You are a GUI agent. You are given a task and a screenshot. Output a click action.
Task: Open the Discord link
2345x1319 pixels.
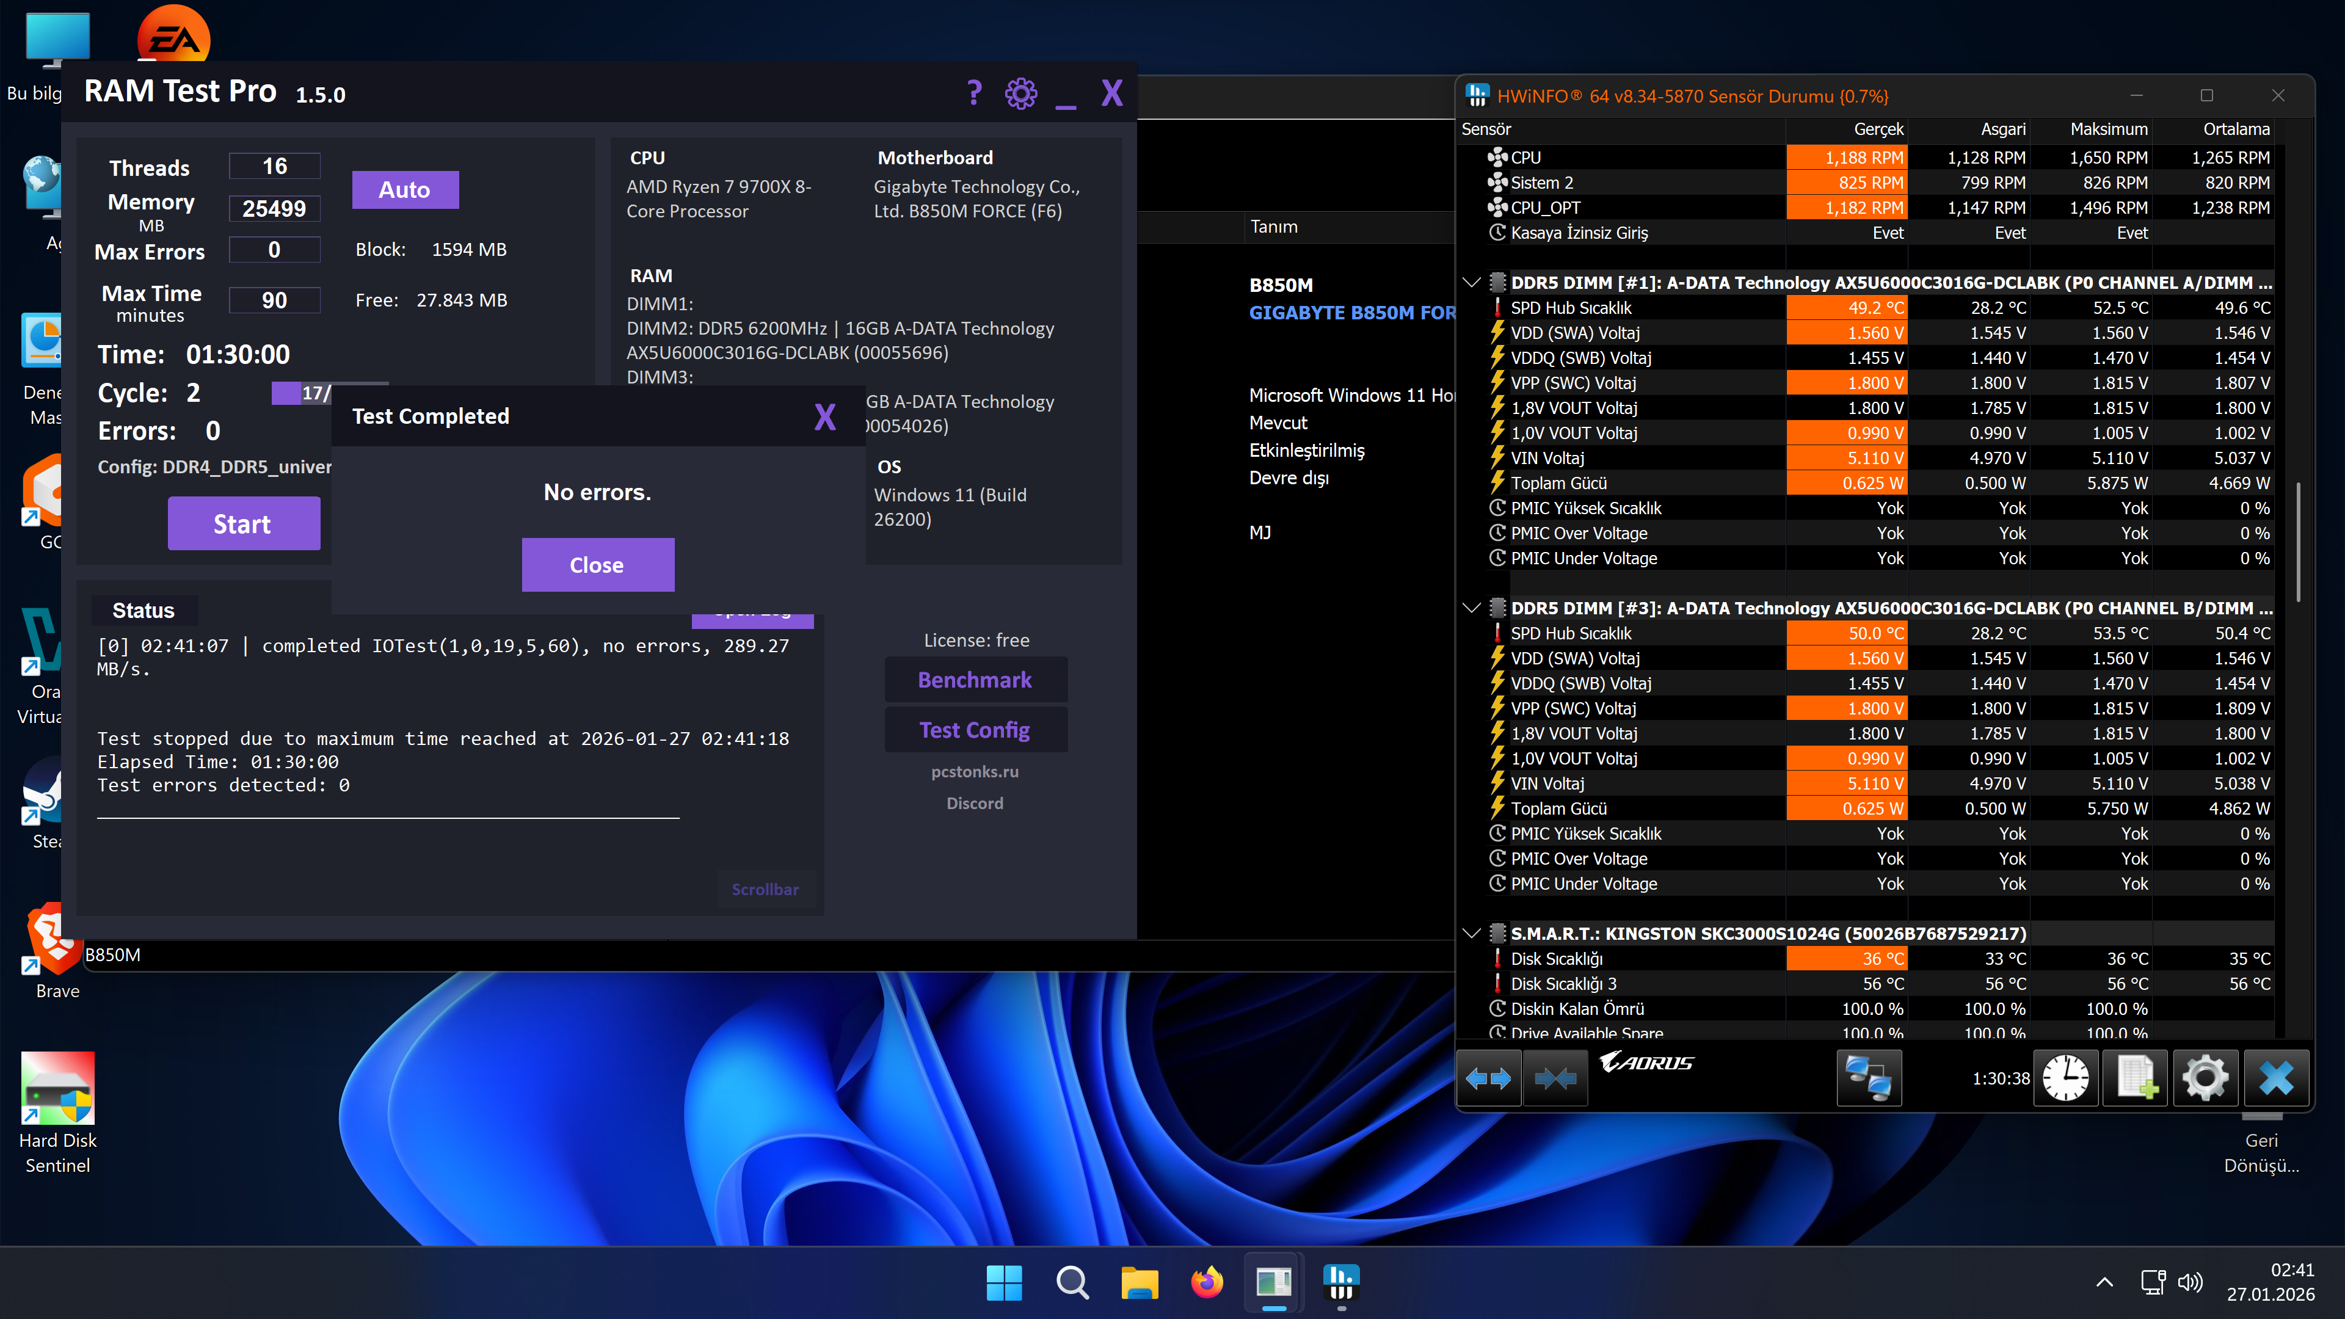[x=975, y=803]
